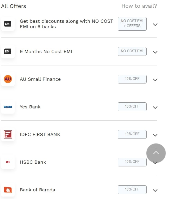Click the 10% OFF badge for AU Small Finance
Screen dimensions: 169x199
(x=132, y=79)
